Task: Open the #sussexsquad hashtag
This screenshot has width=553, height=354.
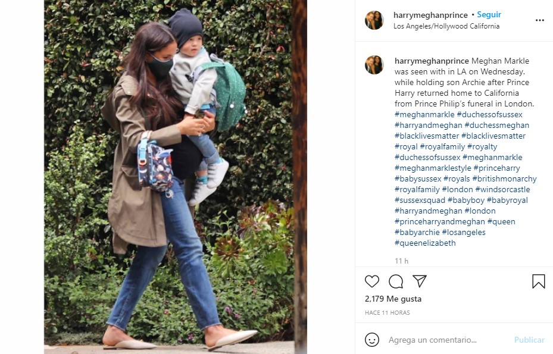Action: (x=420, y=201)
